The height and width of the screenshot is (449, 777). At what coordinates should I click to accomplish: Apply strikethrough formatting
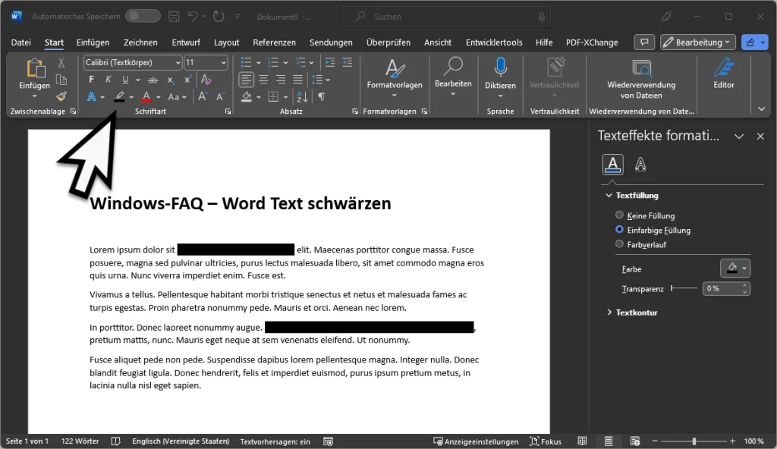point(153,80)
